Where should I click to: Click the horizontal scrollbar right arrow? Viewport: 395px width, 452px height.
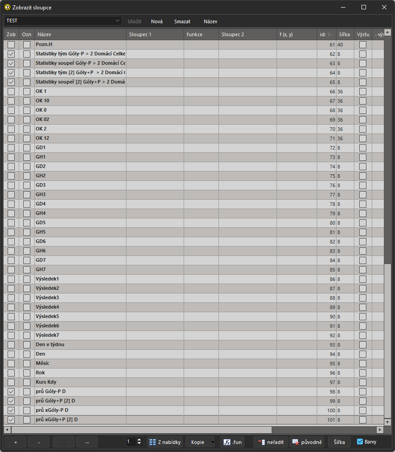click(380, 430)
